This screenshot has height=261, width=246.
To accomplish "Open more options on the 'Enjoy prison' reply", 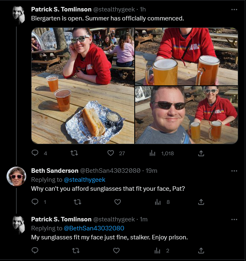I will click(234, 219).
